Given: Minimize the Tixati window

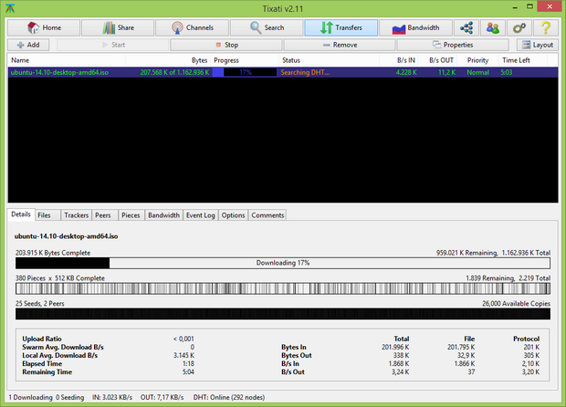Looking at the screenshot, I should (515, 7).
